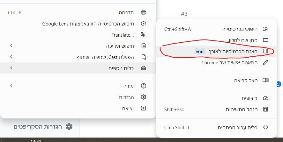The image size is (283, 142).
Task: Click the Translate icon
Action: point(144,35)
